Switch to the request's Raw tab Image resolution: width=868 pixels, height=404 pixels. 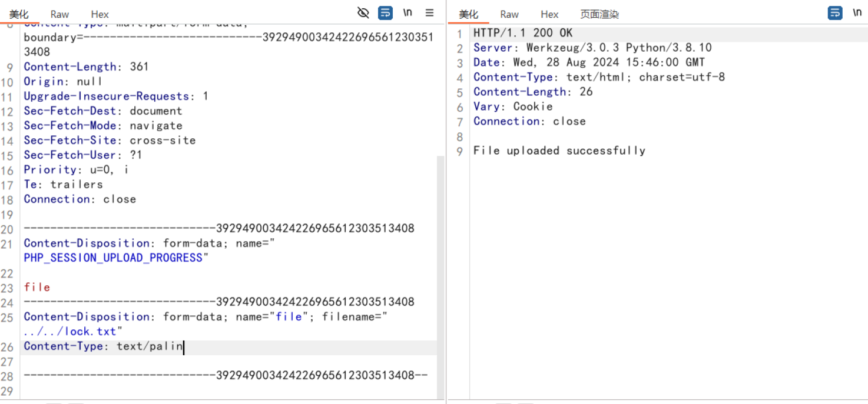[59, 14]
